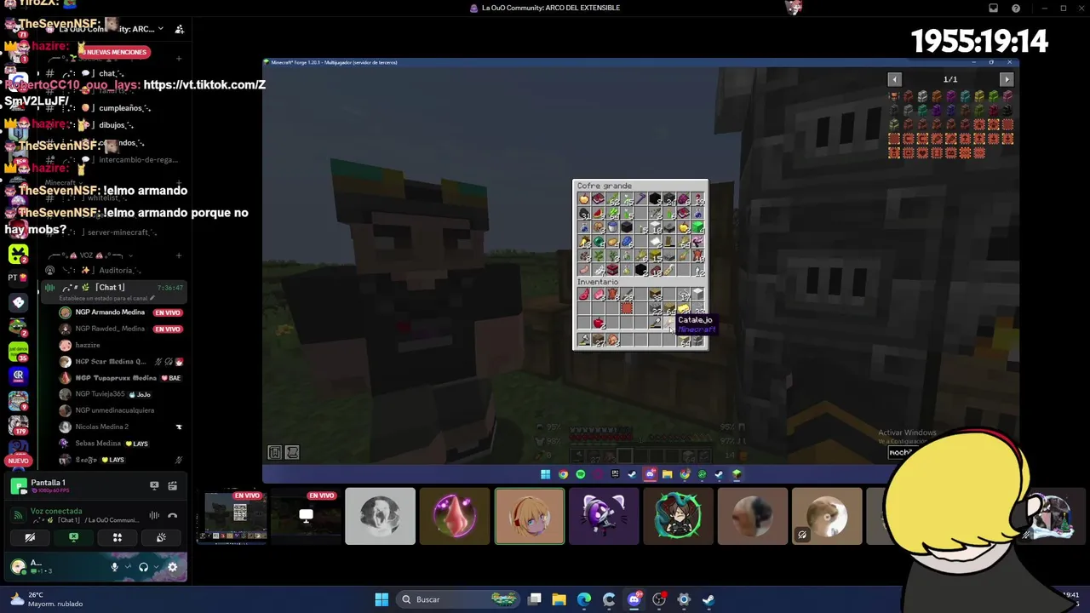Select second EN VIVO stream thumbnail

tap(306, 516)
